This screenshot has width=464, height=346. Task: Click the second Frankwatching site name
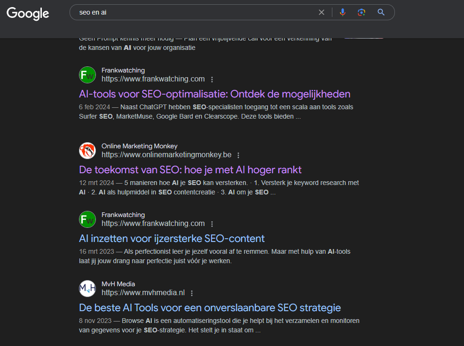[x=123, y=215]
